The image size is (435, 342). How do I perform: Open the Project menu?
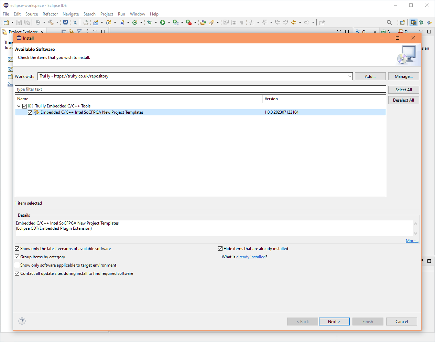[107, 14]
